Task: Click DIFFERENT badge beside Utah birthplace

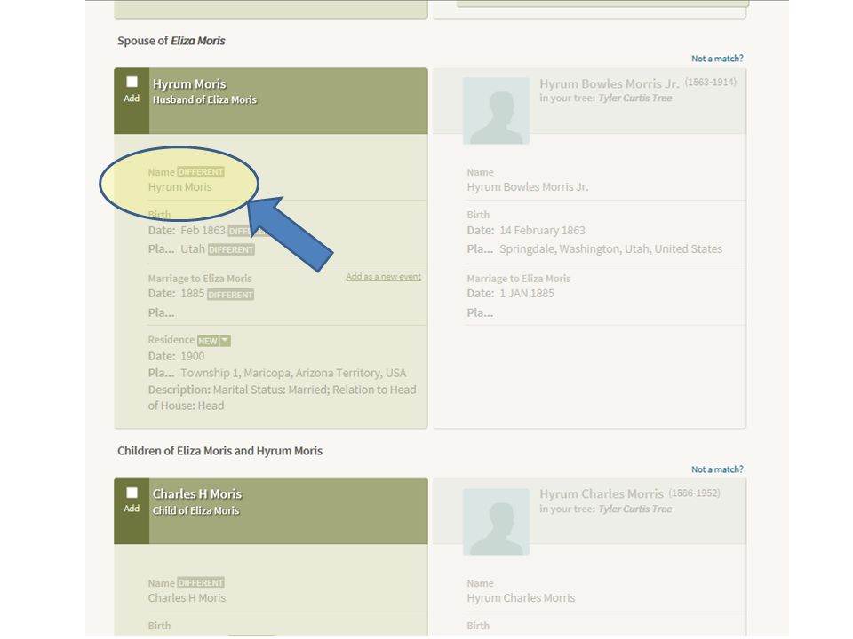Action: tap(231, 249)
